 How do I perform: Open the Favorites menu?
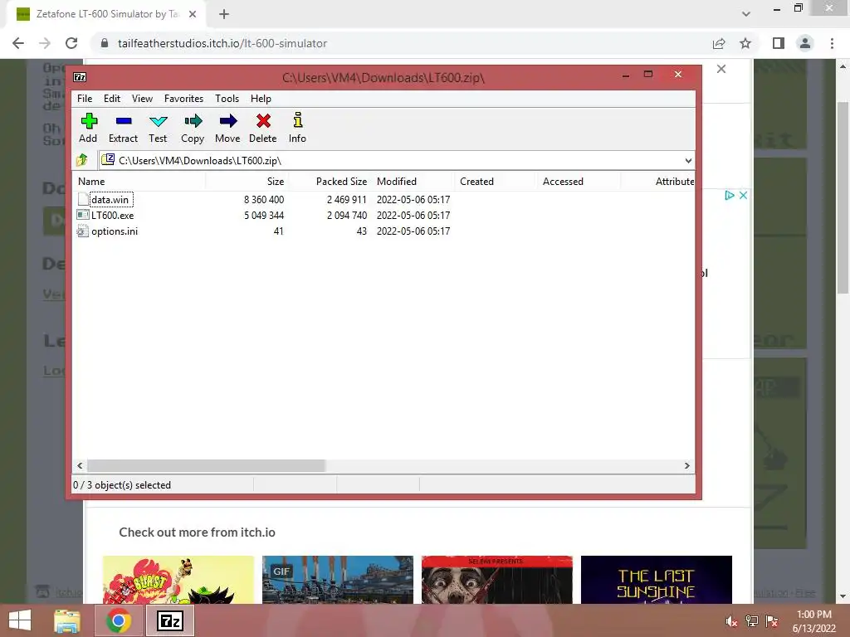[x=183, y=99]
